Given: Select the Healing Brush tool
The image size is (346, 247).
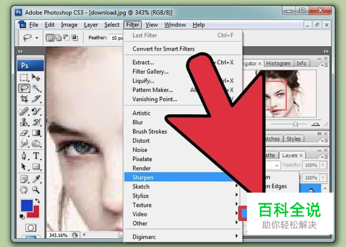Looking at the screenshot, I should coord(24,111).
